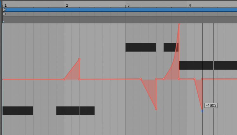
Task: Select the long upper MIDI note starting at bar 3
Action: pos(141,47)
